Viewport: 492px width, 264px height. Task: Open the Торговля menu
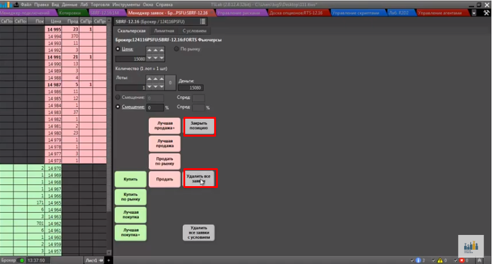[100, 5]
